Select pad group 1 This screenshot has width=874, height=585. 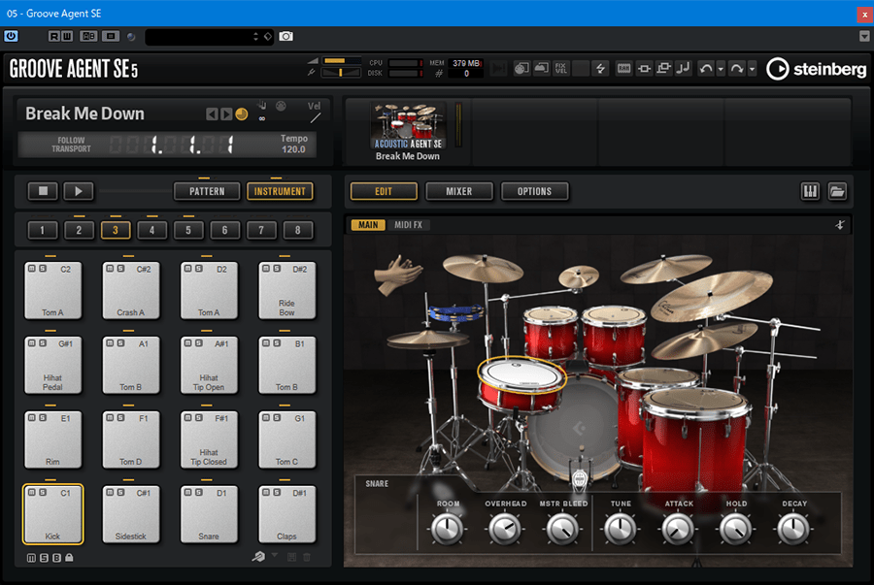click(43, 230)
